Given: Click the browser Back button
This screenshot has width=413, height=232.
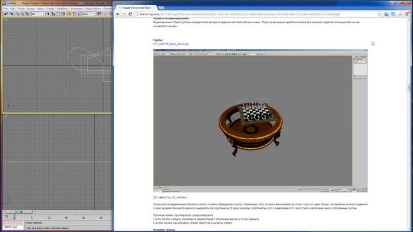Looking at the screenshot, I should pos(117,14).
